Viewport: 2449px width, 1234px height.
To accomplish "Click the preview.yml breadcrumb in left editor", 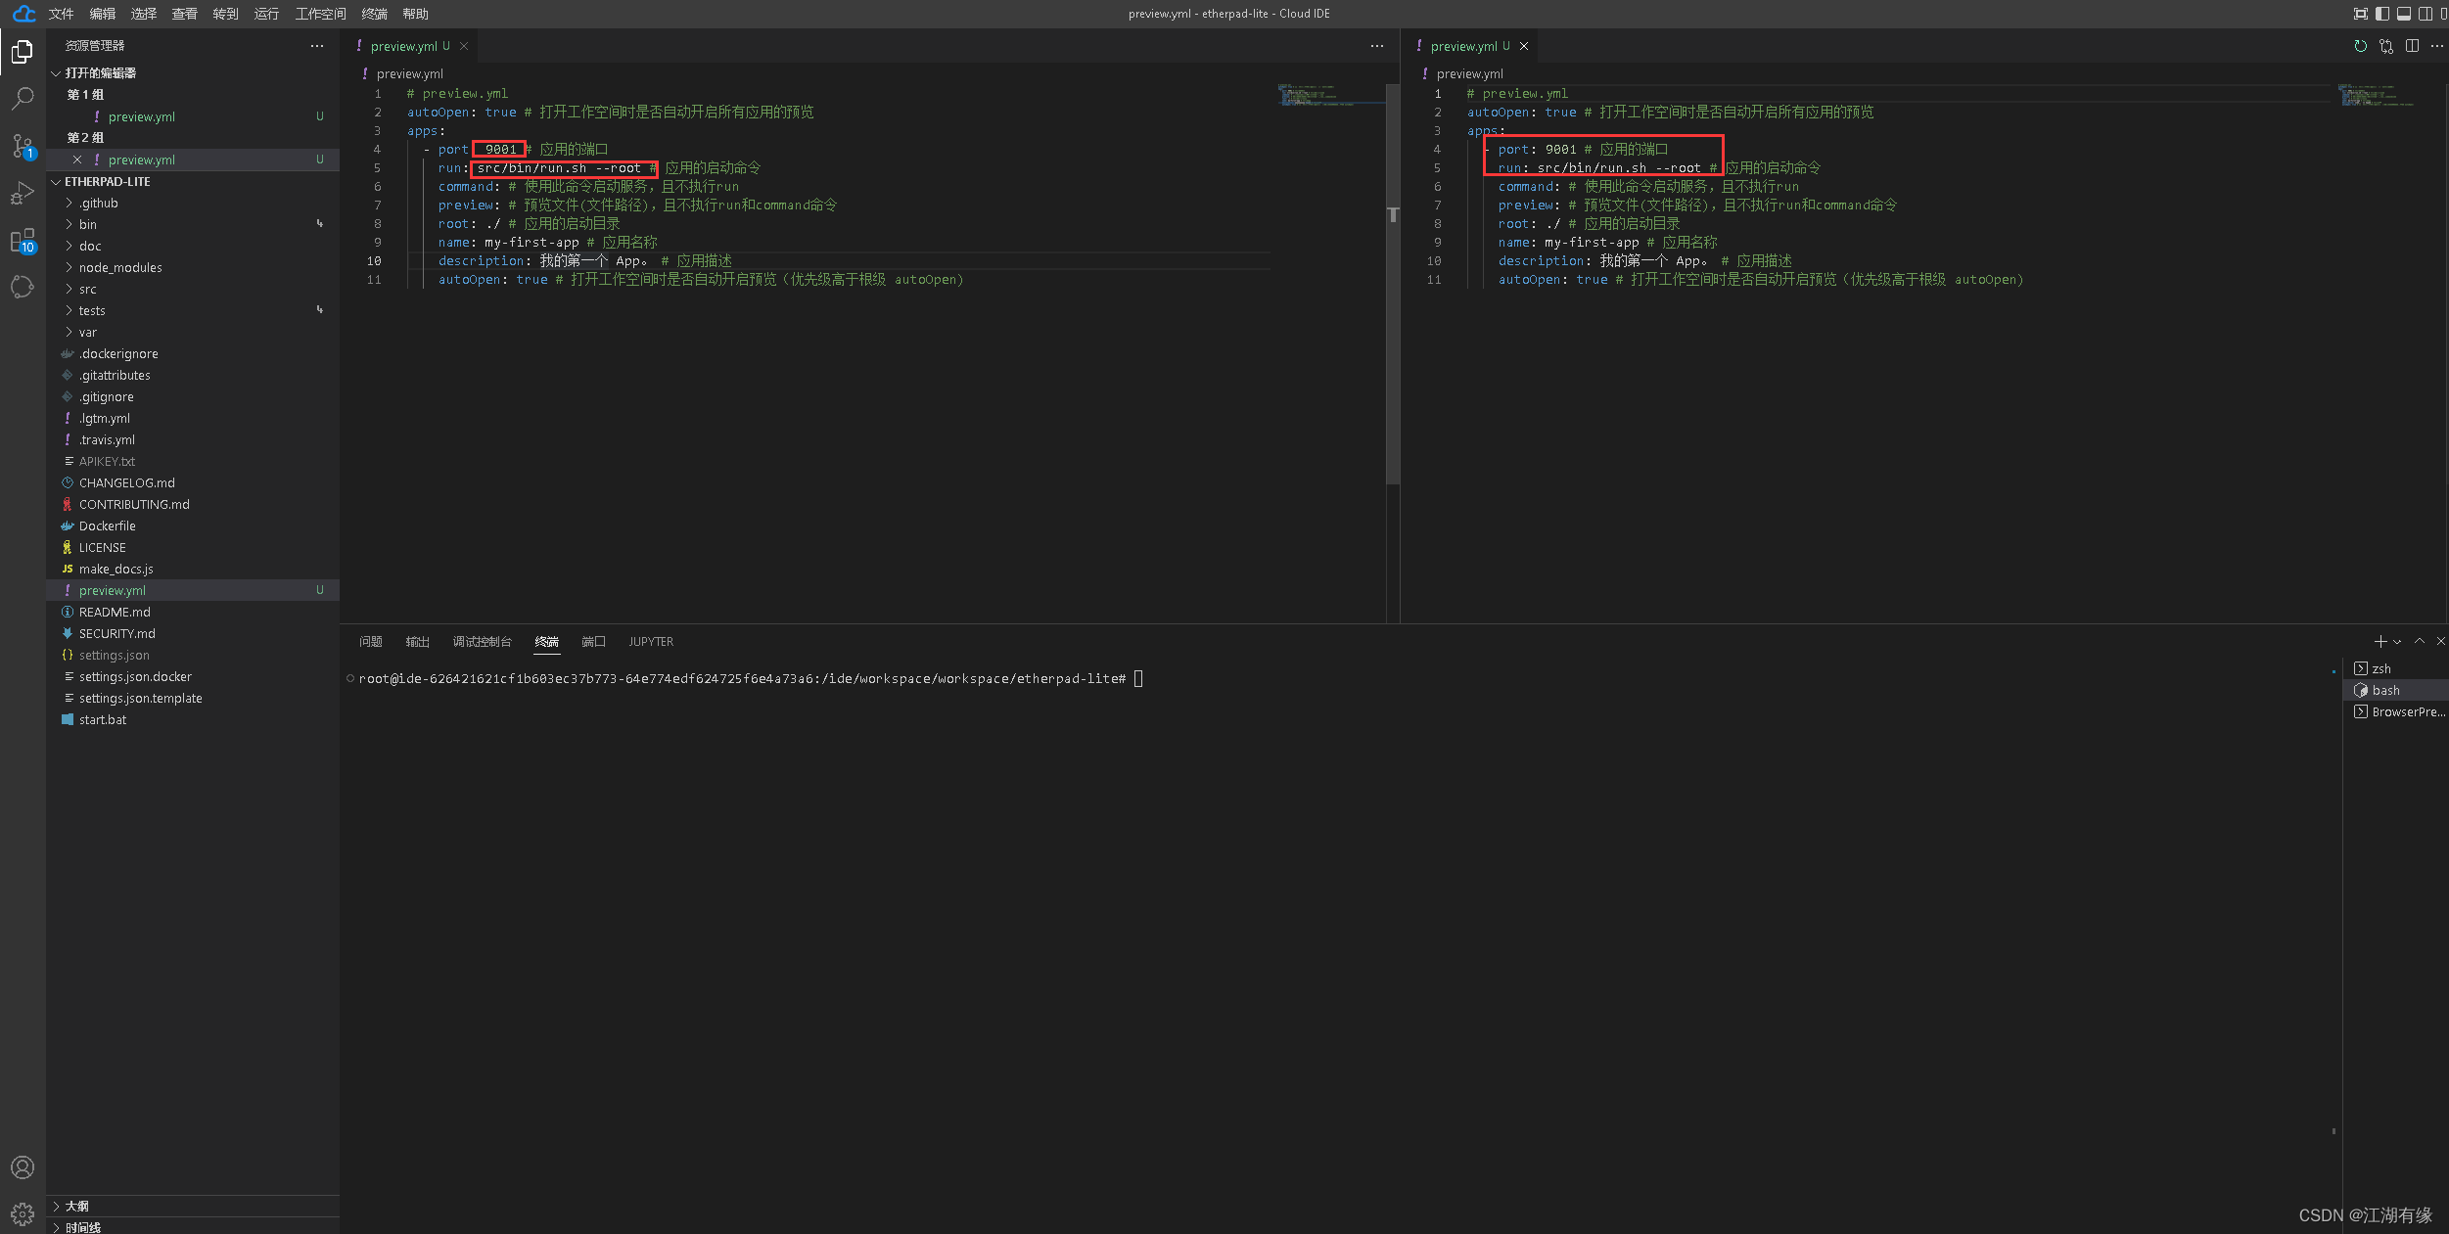I will pos(409,73).
